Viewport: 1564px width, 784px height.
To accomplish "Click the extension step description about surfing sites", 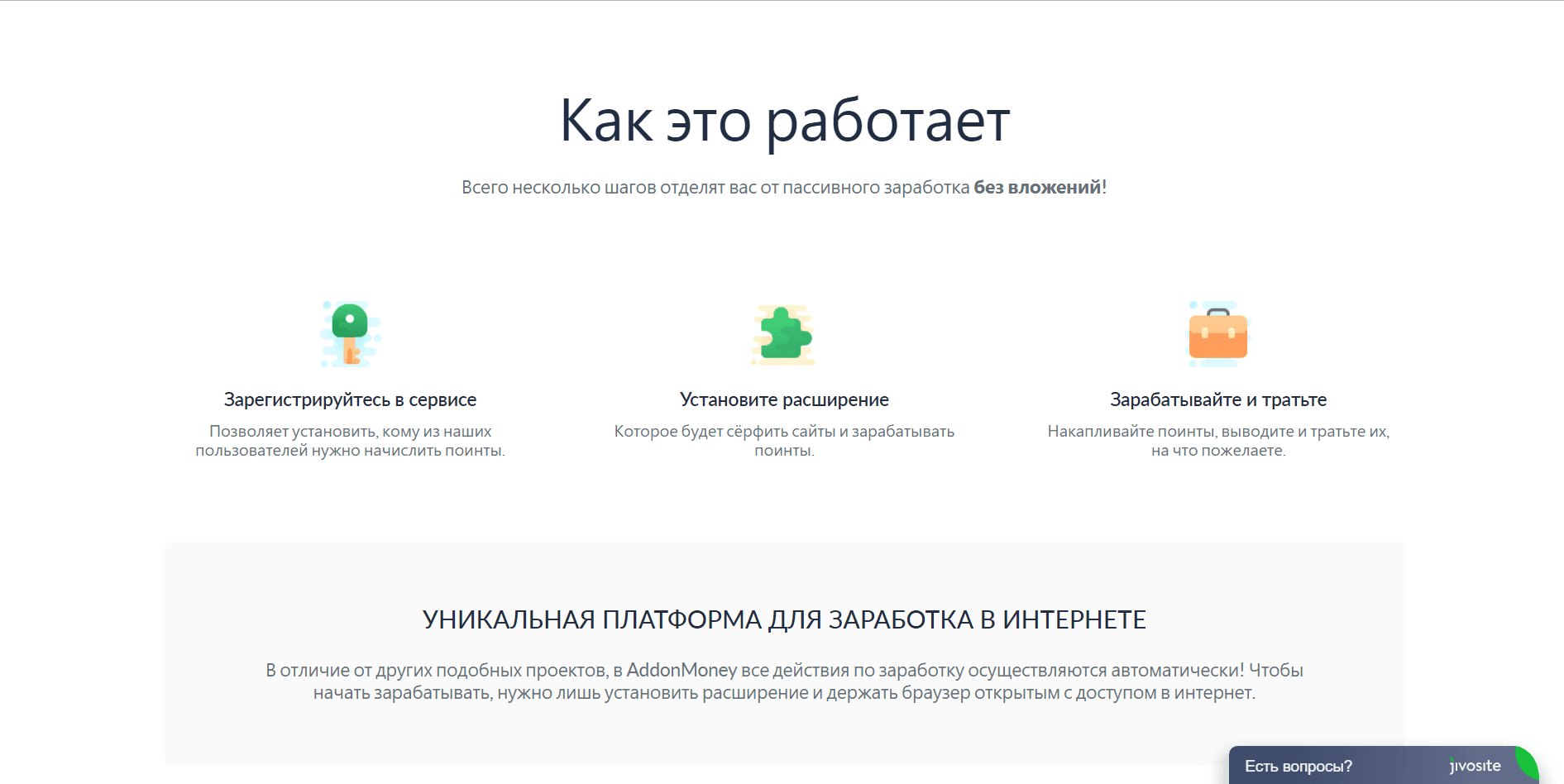I will [x=783, y=441].
